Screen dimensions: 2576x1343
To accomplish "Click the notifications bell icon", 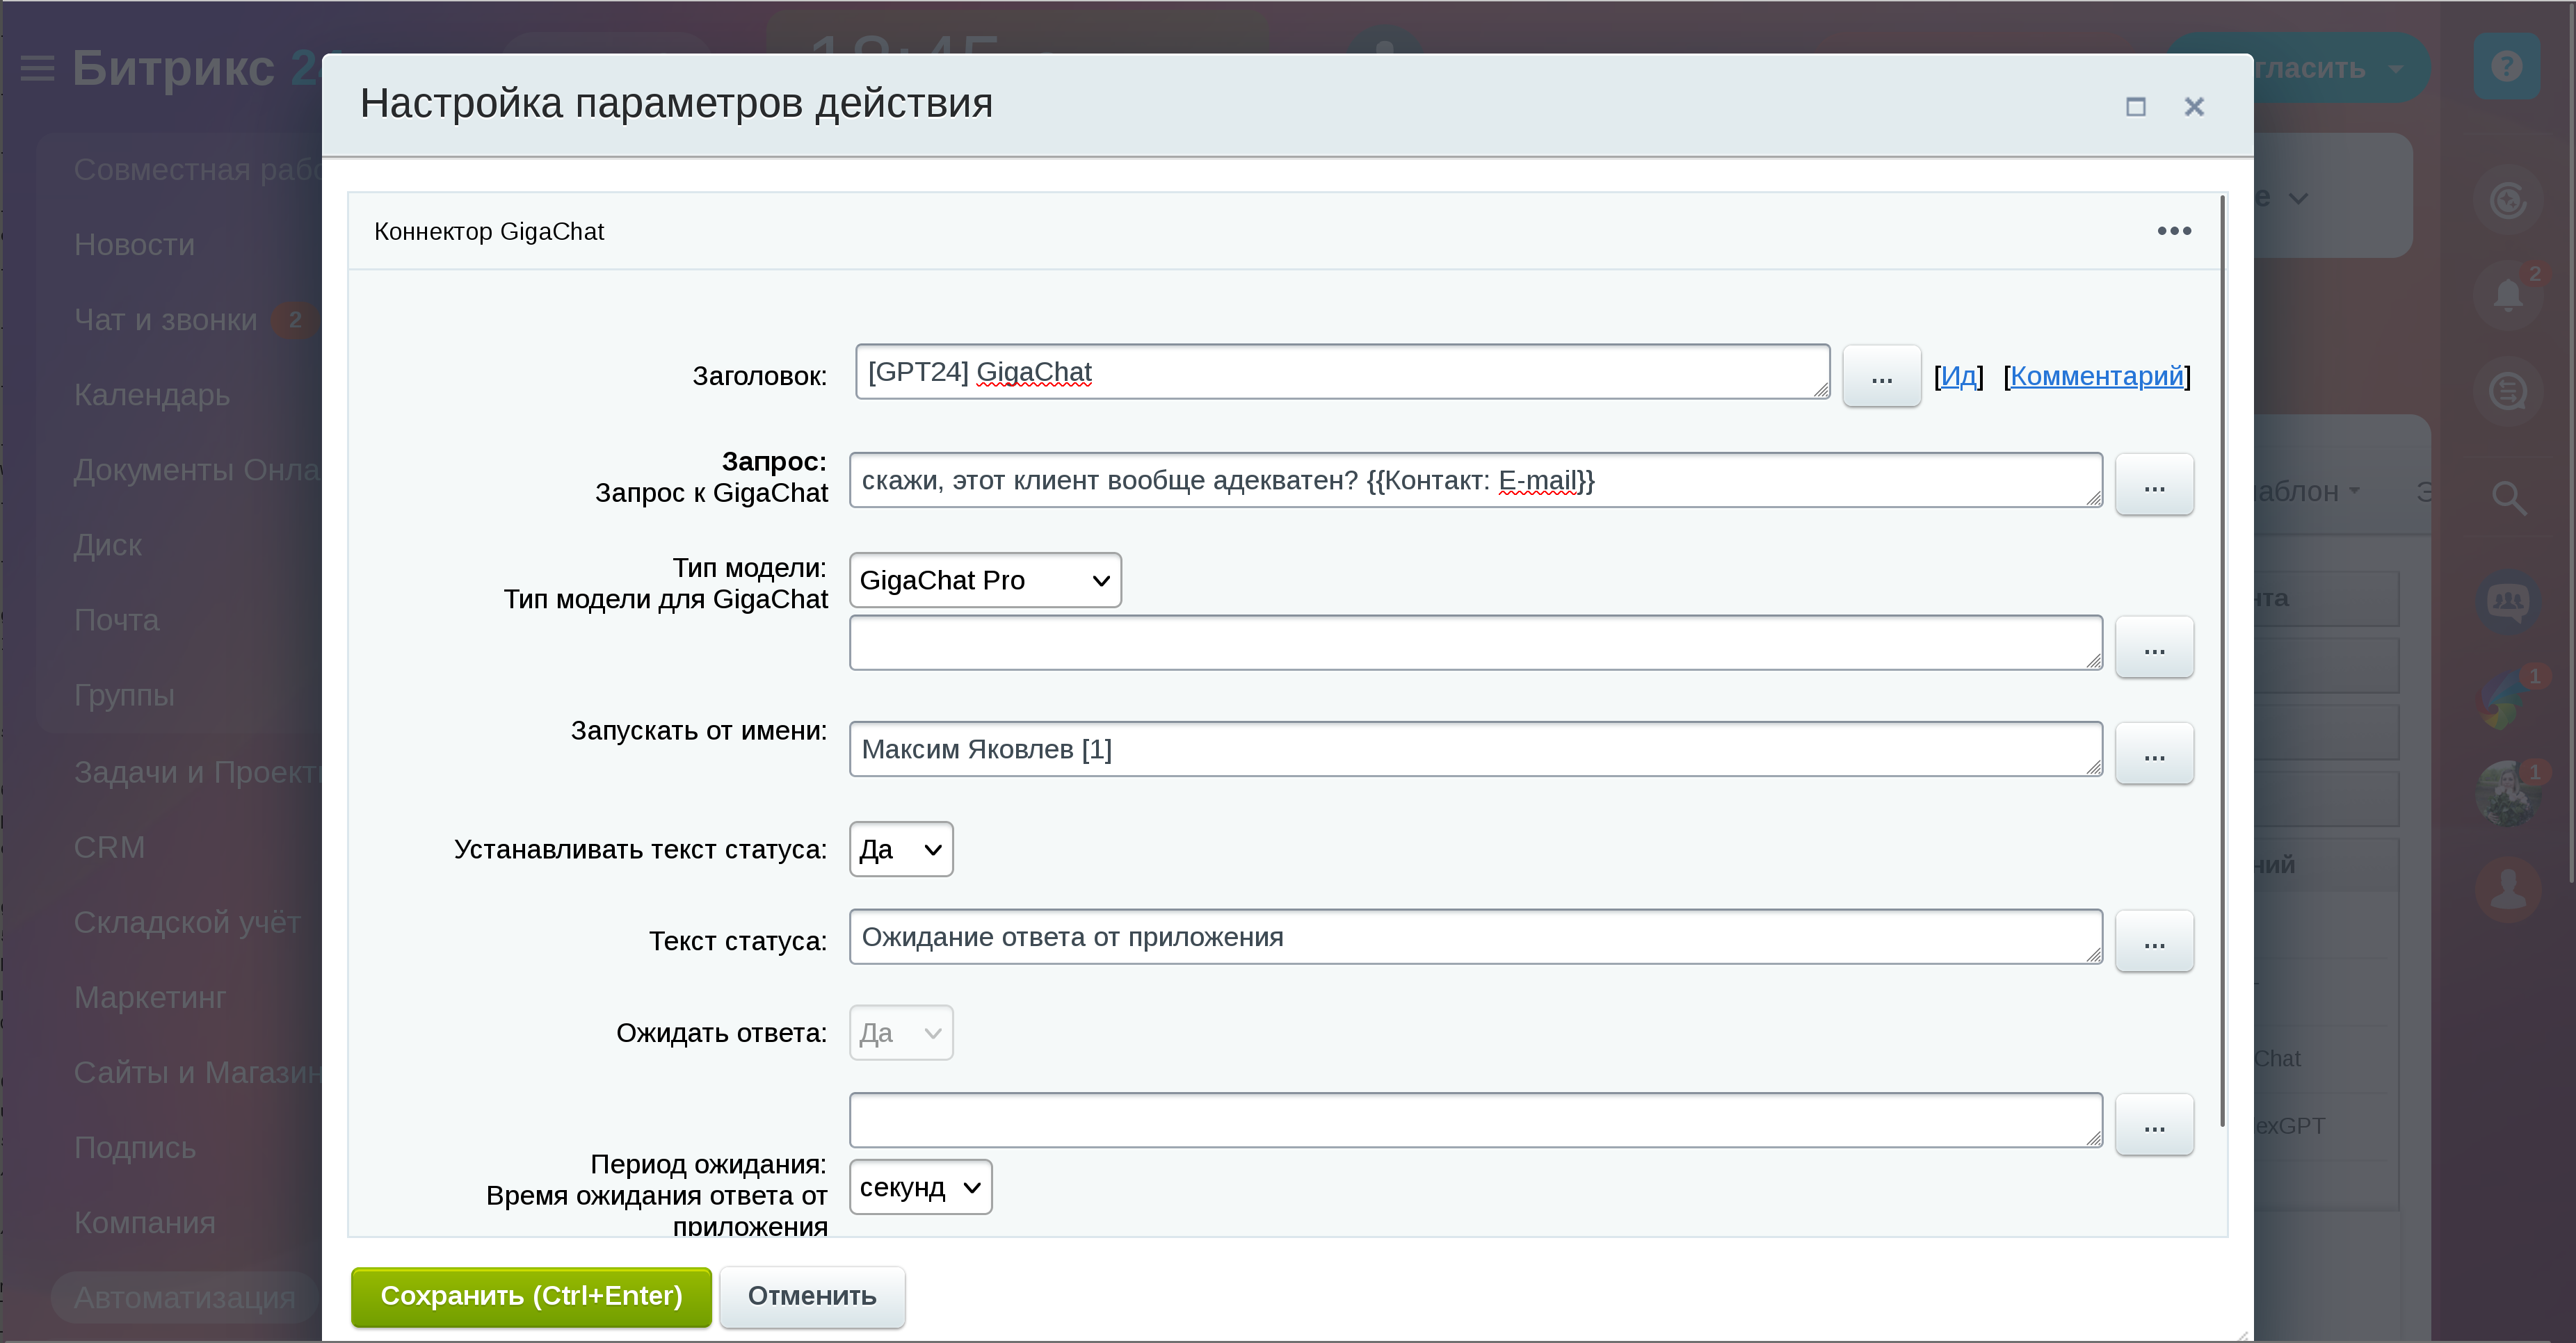I will [2507, 296].
